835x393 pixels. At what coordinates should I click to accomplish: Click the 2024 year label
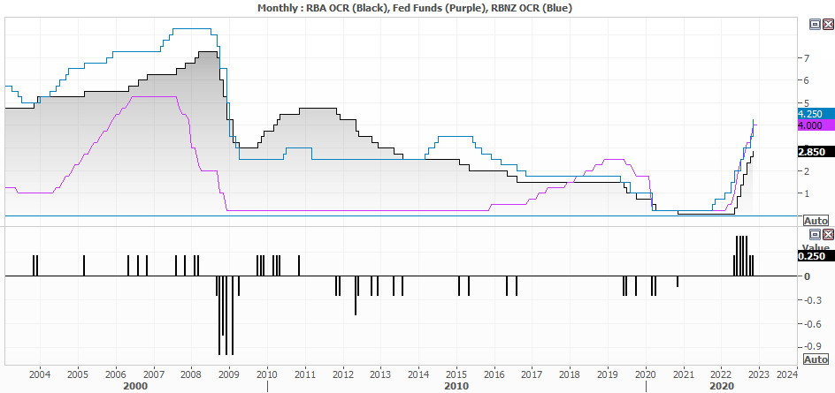tap(787, 374)
